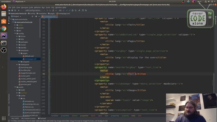Open the Edit menu

pos(14,7)
